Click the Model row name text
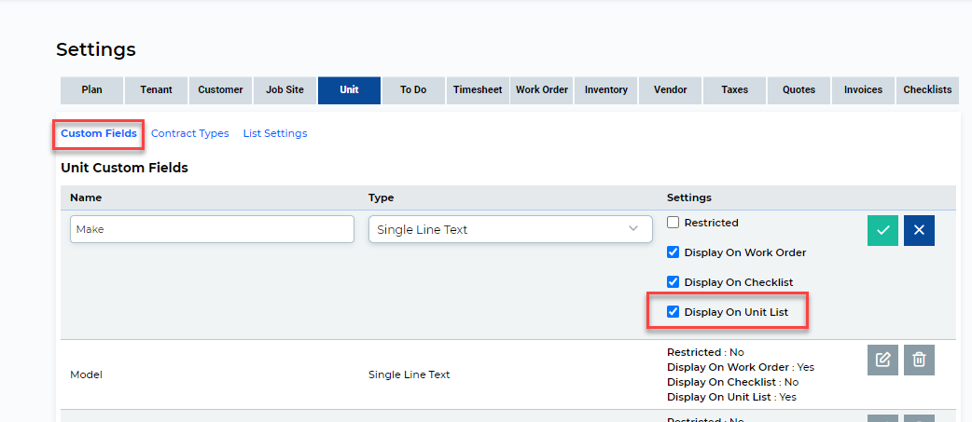 pos(86,374)
